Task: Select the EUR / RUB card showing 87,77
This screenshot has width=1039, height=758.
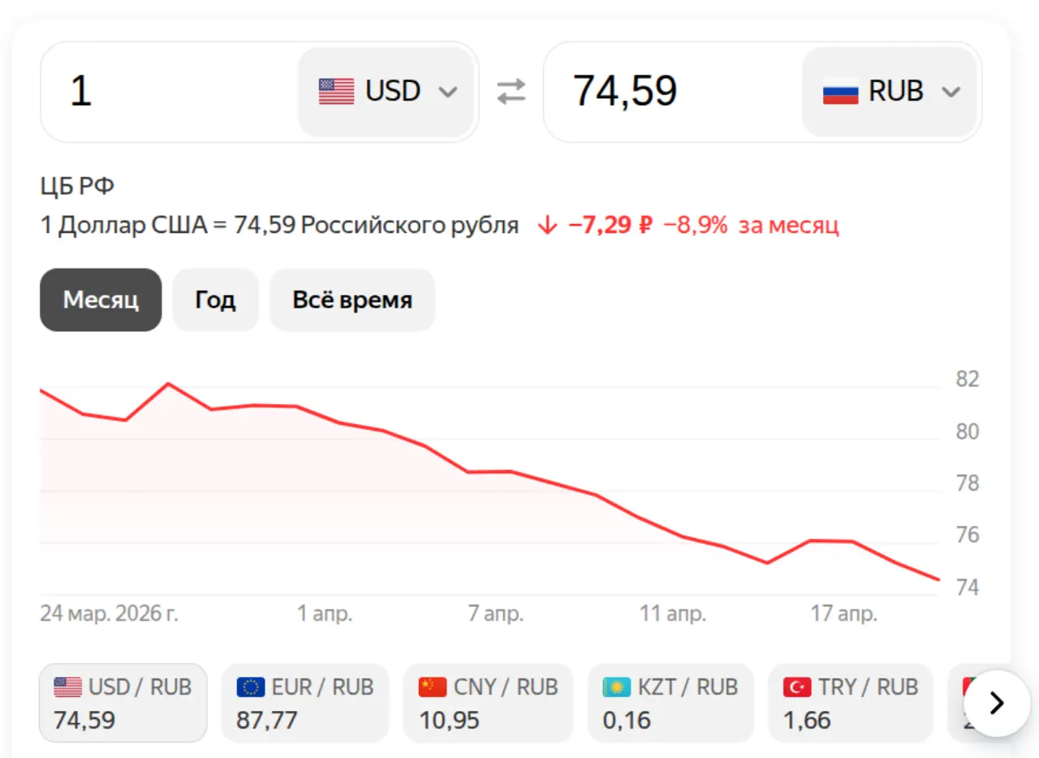Action: click(305, 703)
